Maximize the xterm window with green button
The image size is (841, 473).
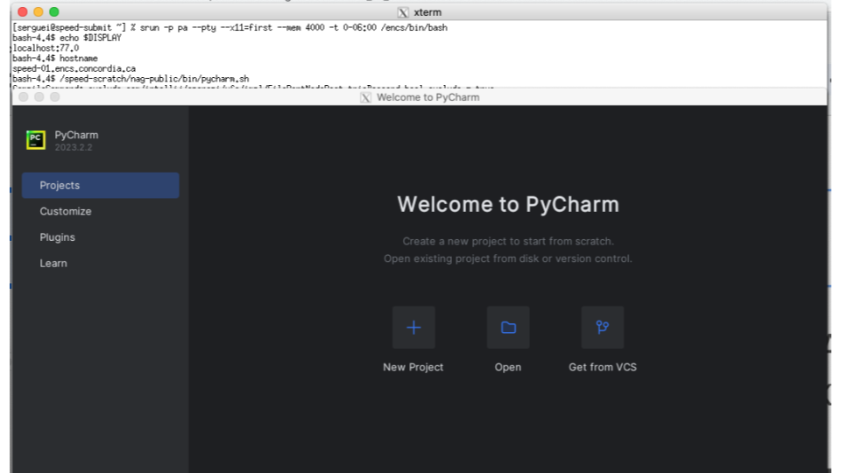tap(53, 12)
